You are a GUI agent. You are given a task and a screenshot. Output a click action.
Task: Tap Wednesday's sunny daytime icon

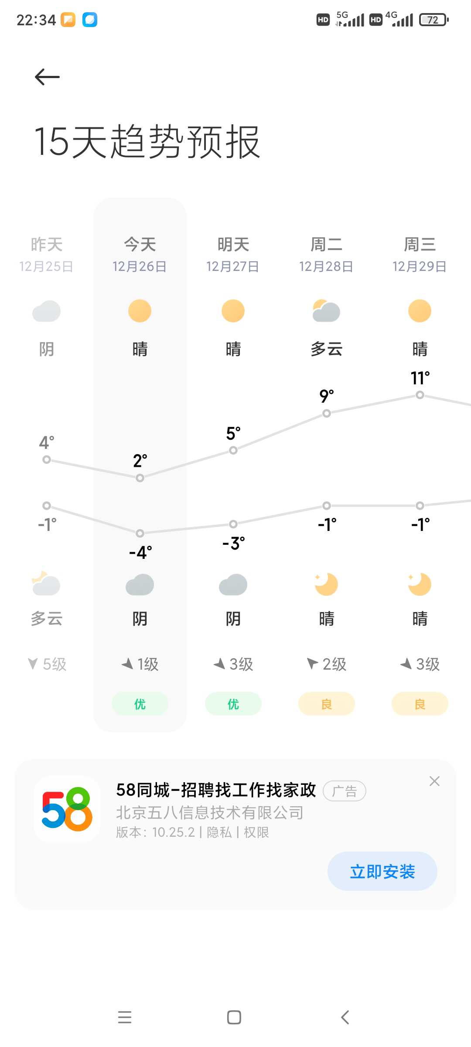(420, 311)
